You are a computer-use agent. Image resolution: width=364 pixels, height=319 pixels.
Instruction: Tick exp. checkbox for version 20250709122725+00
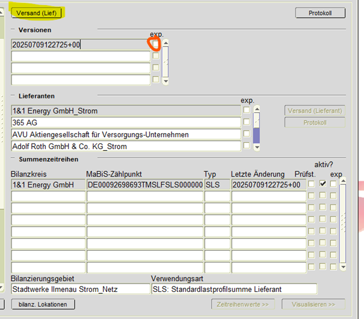click(155, 44)
